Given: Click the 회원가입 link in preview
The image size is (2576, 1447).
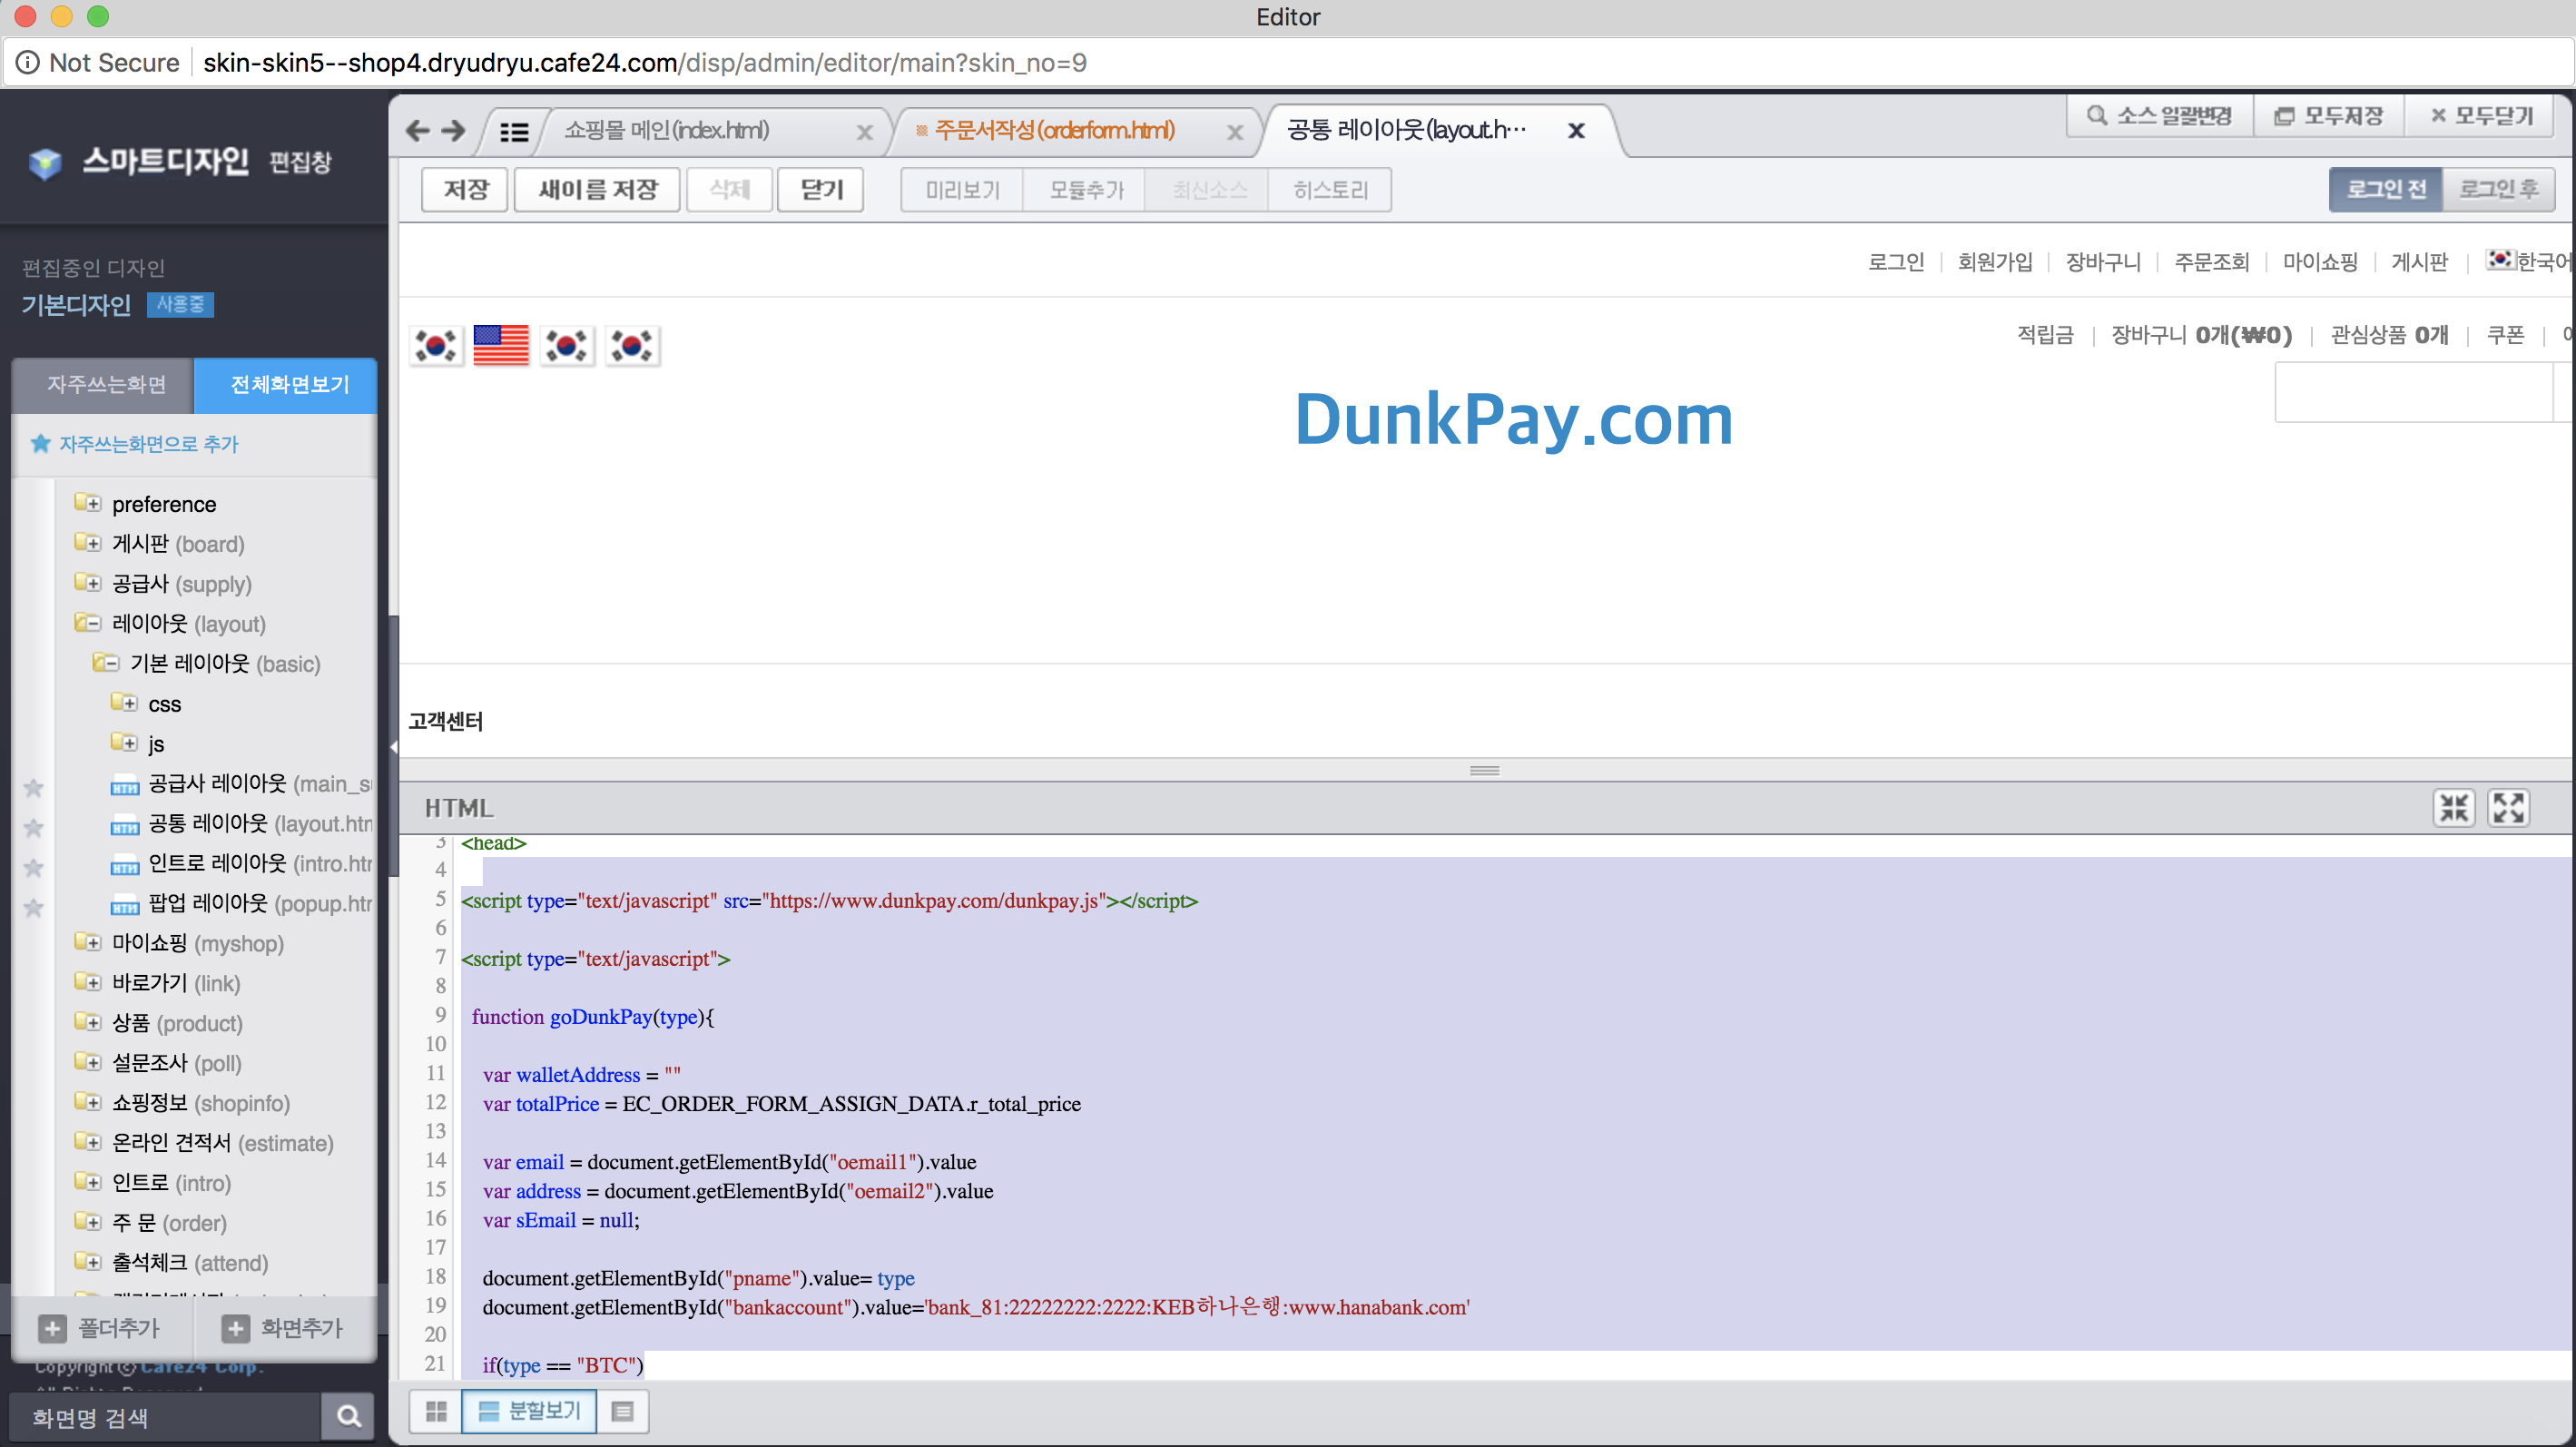Looking at the screenshot, I should (1995, 262).
